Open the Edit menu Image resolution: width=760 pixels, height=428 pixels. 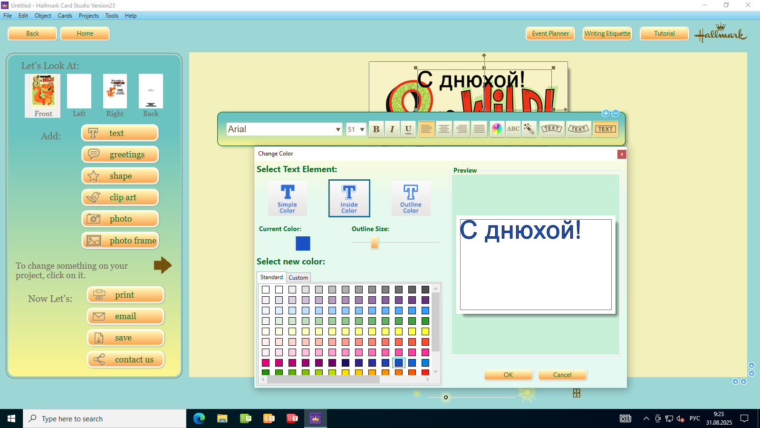(23, 16)
